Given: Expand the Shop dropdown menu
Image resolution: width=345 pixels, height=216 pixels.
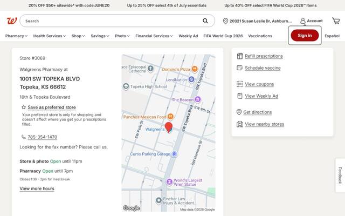Looking at the screenshot, I should pos(78,36).
